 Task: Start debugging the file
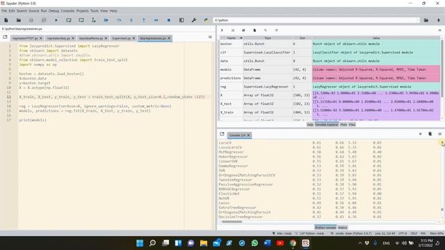(106, 20)
